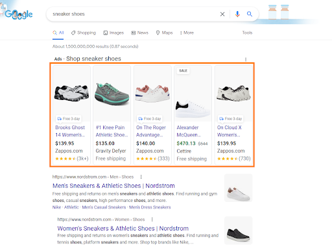Open three-dot menu beside Men > Shoes URL
The image size is (332, 252).
pos(141,177)
